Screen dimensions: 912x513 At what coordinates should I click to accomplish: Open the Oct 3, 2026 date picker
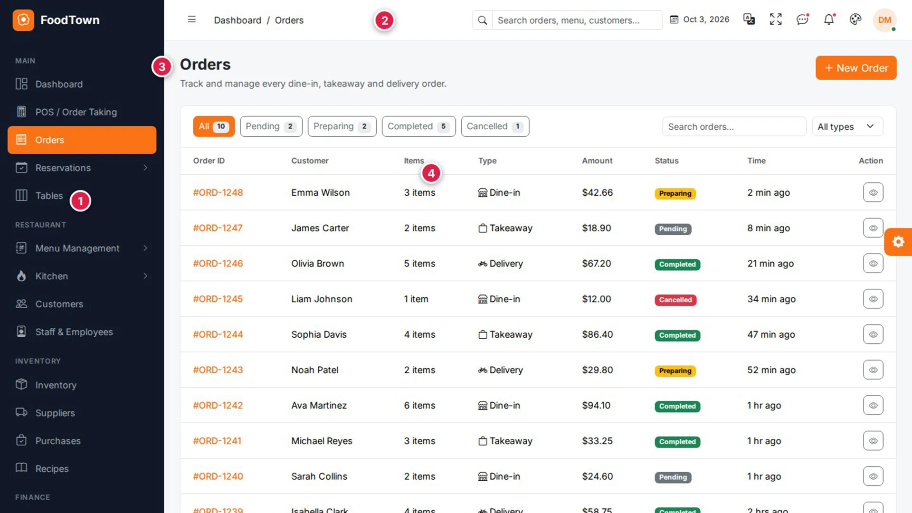(700, 19)
